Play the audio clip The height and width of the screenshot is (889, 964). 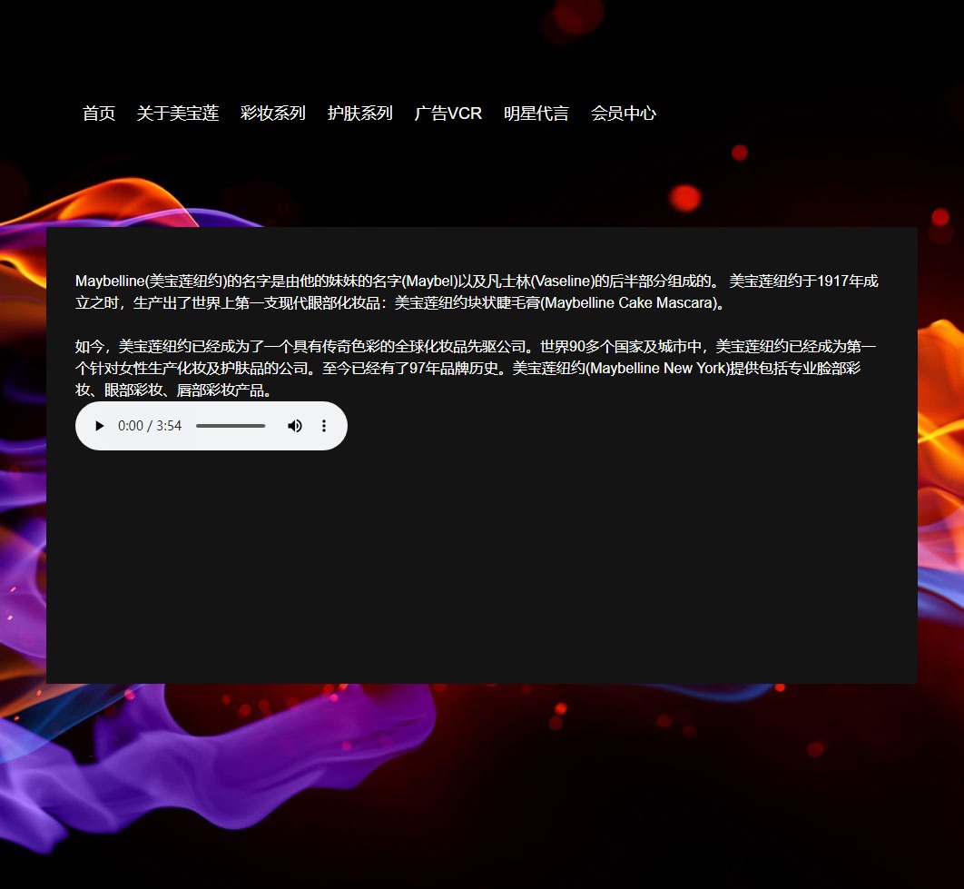pos(100,426)
